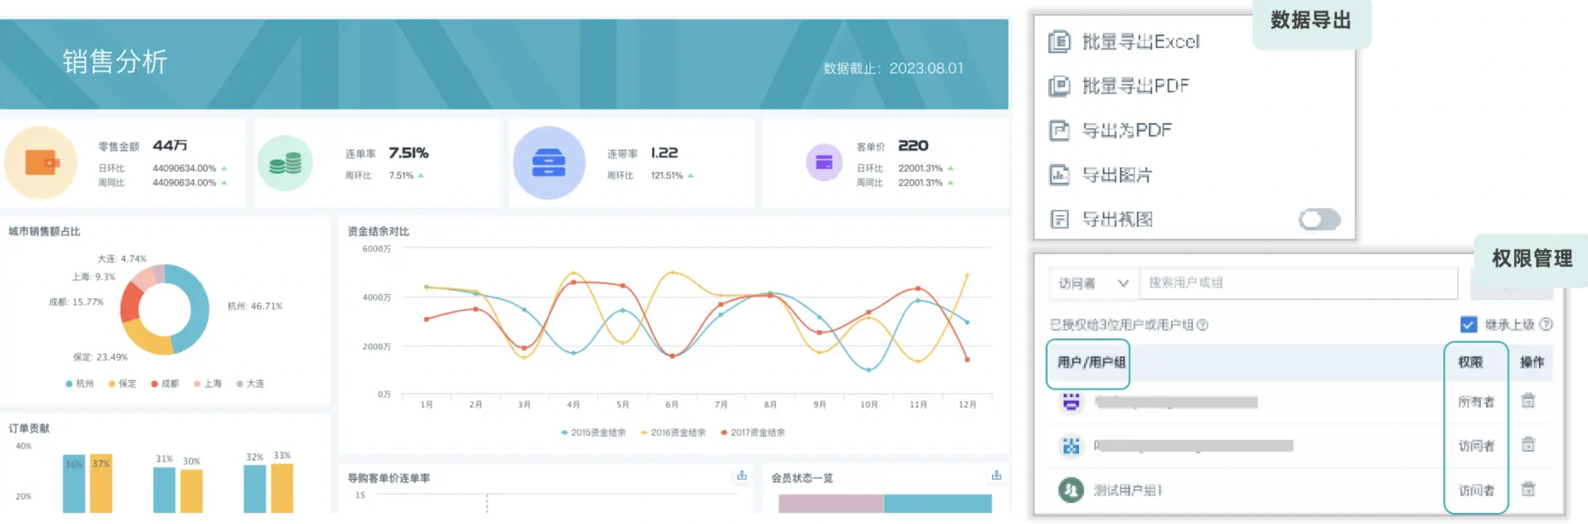
Task: Click the blue drawer icon for 连带率
Action: 549,163
